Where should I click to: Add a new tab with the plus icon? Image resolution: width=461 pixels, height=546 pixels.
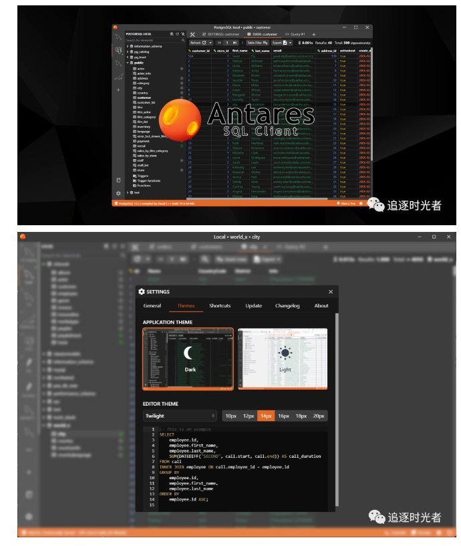(314, 35)
